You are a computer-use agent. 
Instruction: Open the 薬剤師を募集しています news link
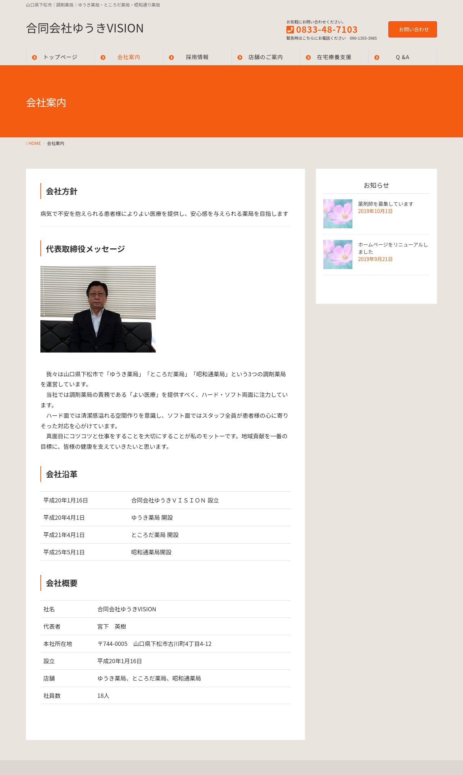[385, 204]
